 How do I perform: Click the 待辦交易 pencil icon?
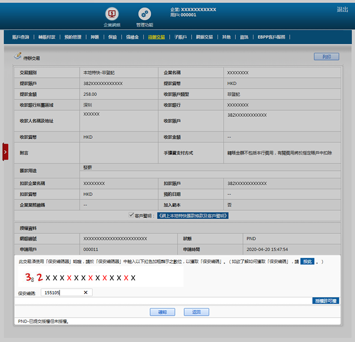18,56
